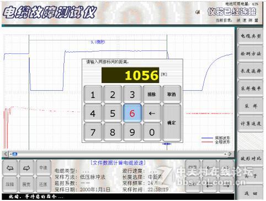Click the 2000年1月1日 sample date value
Screen dimensions: 266x201
(95, 189)
